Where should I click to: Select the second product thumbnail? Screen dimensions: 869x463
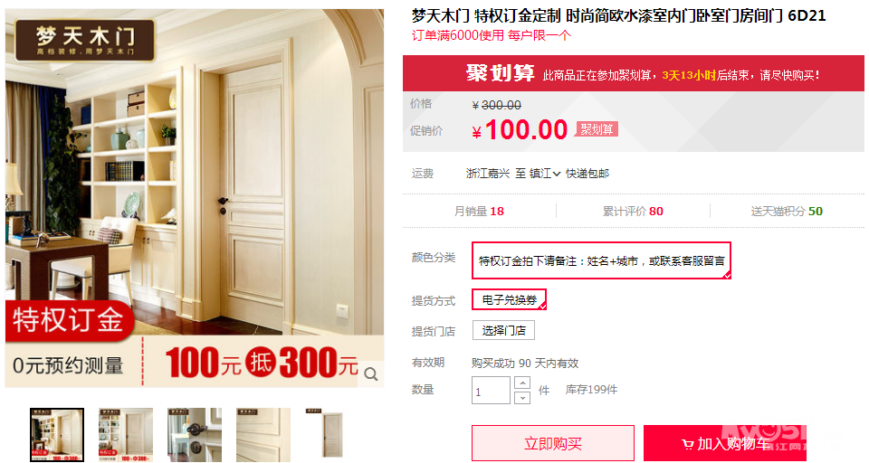click(x=126, y=435)
